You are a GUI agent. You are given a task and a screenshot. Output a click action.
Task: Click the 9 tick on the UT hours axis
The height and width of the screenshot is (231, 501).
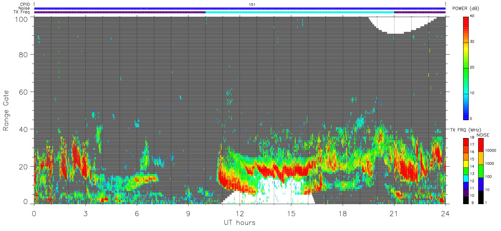188,213
